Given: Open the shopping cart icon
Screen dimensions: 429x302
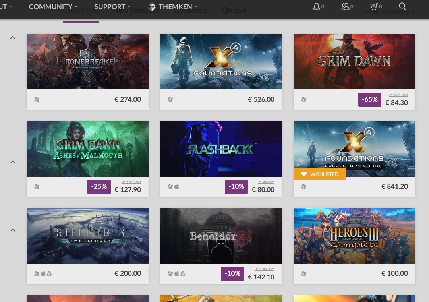Looking at the screenshot, I should [x=374, y=6].
